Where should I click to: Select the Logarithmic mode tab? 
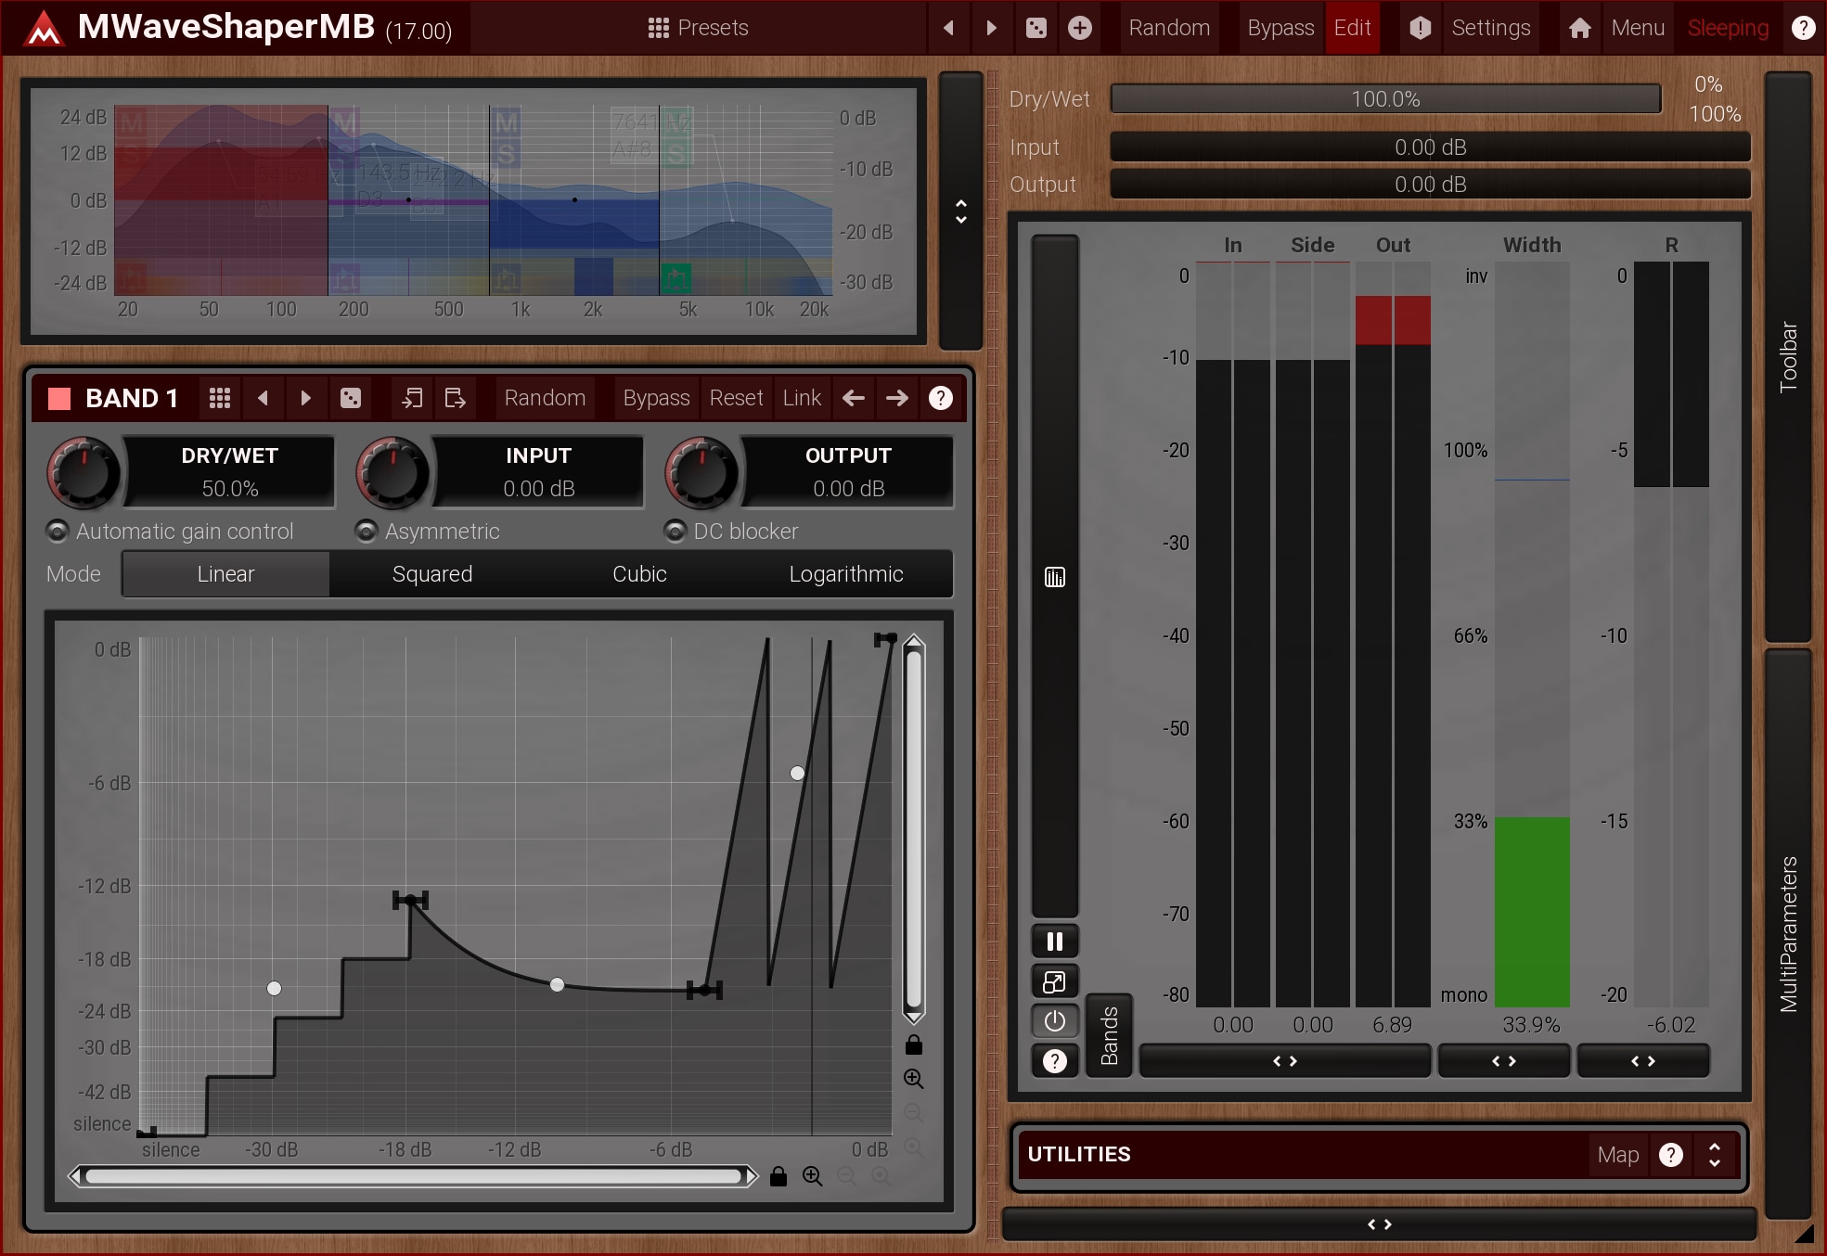pos(845,574)
